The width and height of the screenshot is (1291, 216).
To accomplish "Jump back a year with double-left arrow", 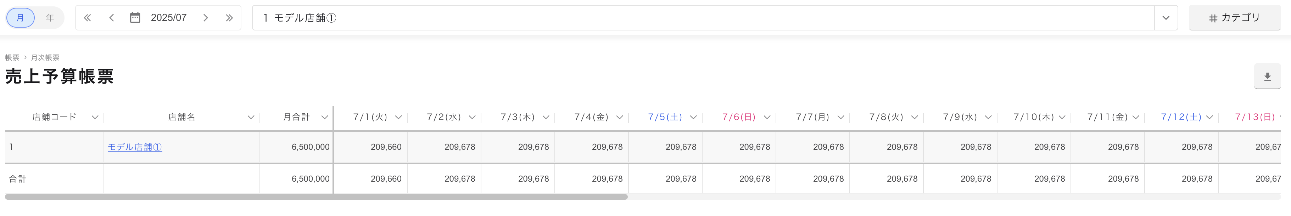I will [87, 18].
